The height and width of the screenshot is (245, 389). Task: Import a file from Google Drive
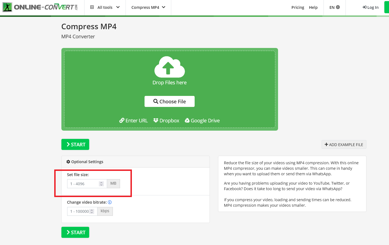point(202,120)
